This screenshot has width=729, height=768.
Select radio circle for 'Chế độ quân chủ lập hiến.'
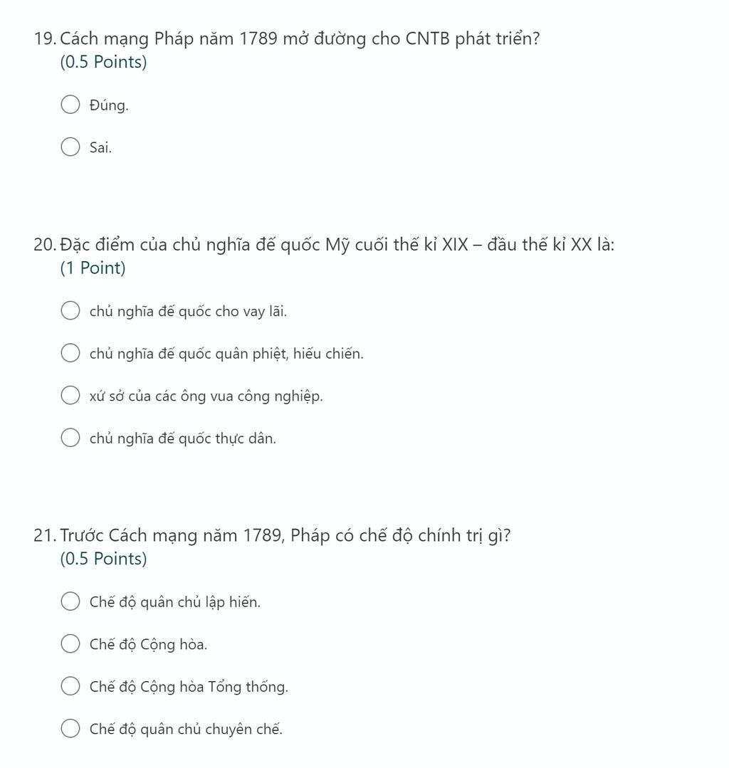[x=70, y=601]
